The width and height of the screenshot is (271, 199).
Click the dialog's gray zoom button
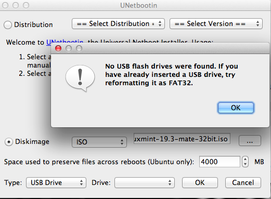[x=79, y=48]
